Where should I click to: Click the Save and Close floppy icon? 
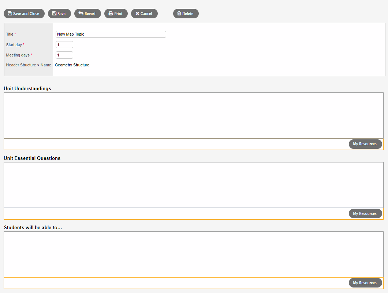pyautogui.click(x=10, y=14)
